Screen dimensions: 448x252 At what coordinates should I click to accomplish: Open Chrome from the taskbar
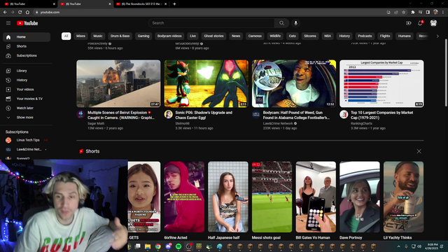(x=157, y=246)
